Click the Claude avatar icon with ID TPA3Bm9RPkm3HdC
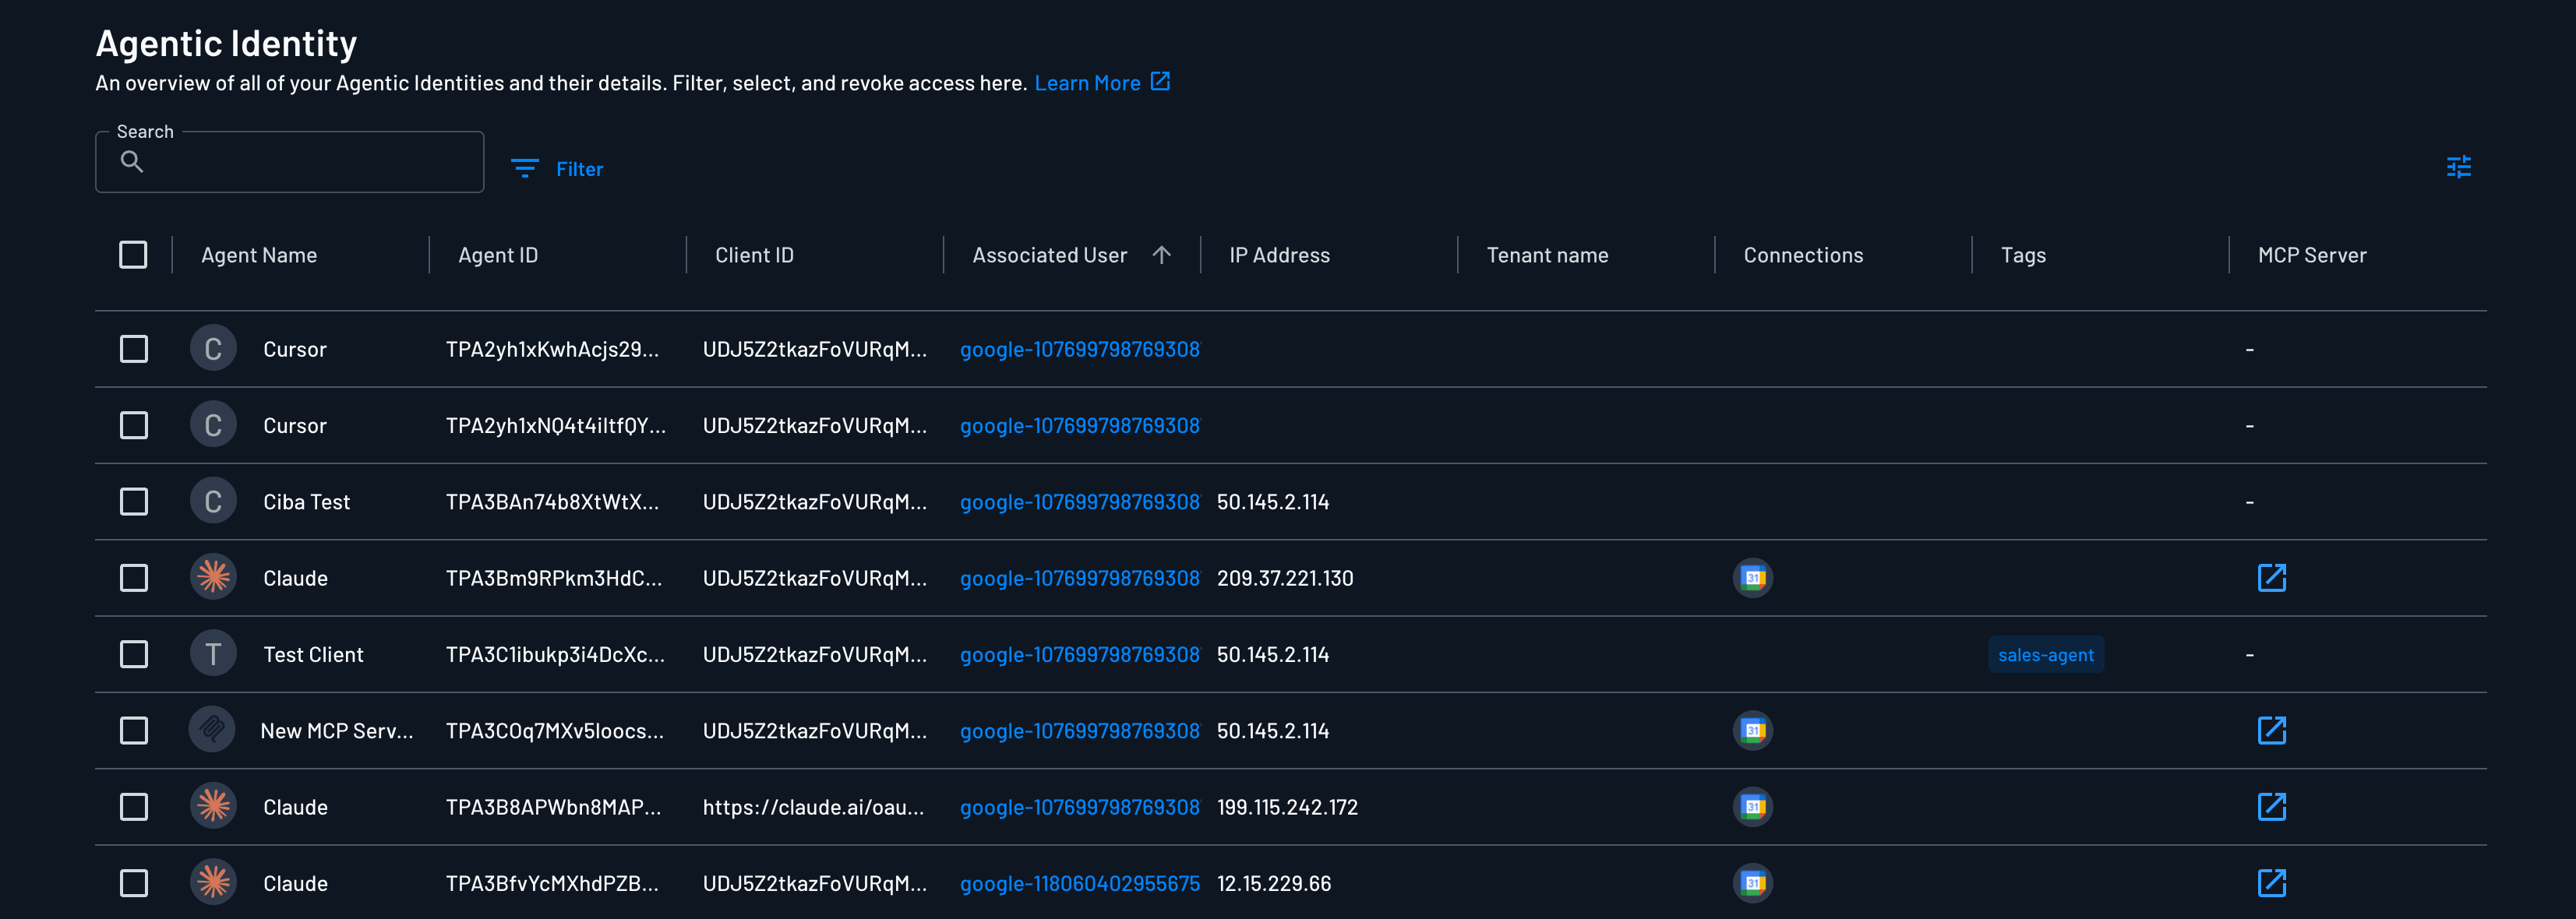The image size is (2576, 919). point(213,577)
